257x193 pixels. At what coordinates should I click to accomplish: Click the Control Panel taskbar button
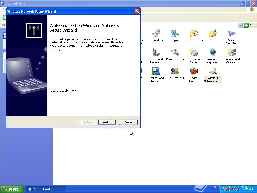46,189
